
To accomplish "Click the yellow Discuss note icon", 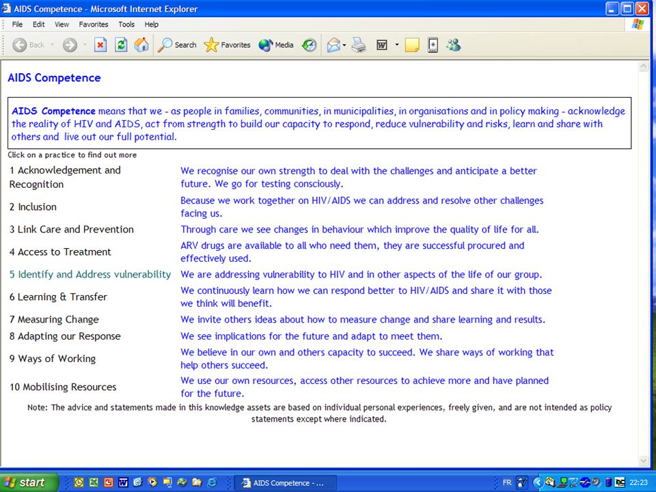I will tap(412, 45).
